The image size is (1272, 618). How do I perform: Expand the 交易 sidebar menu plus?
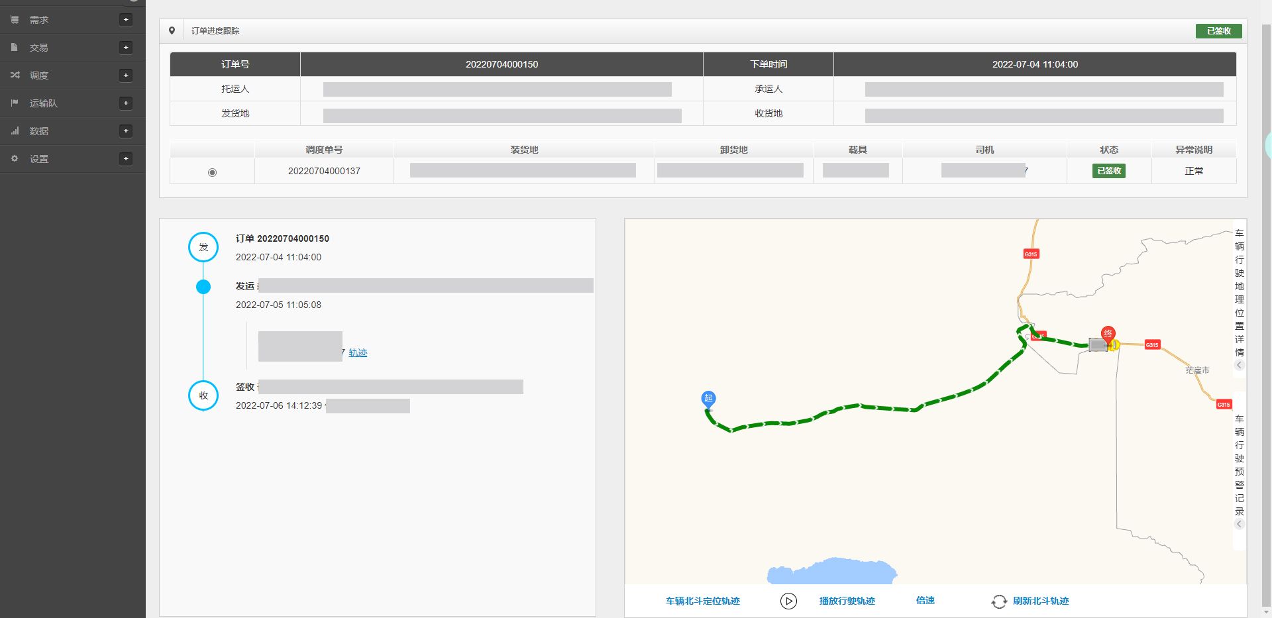126,48
